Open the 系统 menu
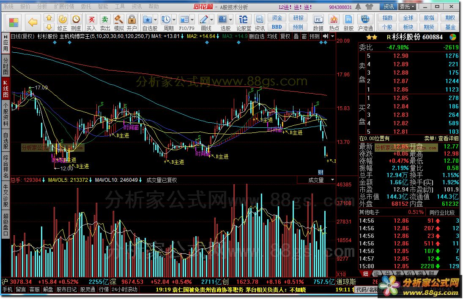 [8, 6]
